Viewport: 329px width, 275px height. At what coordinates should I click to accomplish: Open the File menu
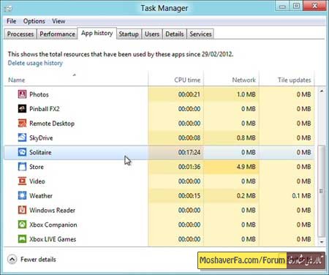click(11, 21)
